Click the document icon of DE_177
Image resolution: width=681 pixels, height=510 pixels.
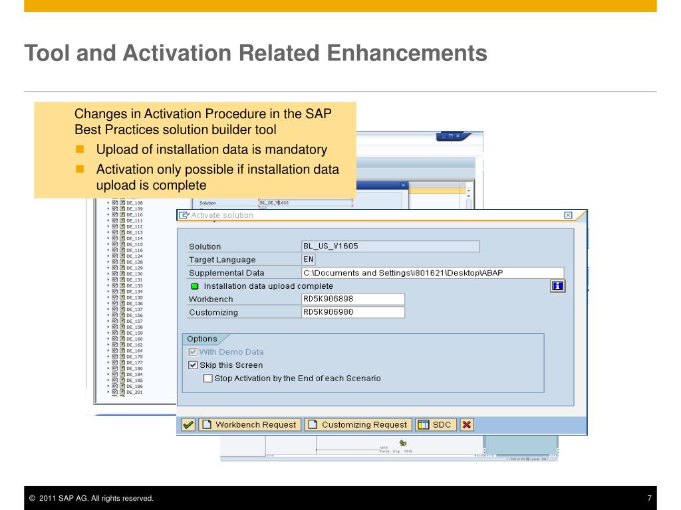[122, 363]
